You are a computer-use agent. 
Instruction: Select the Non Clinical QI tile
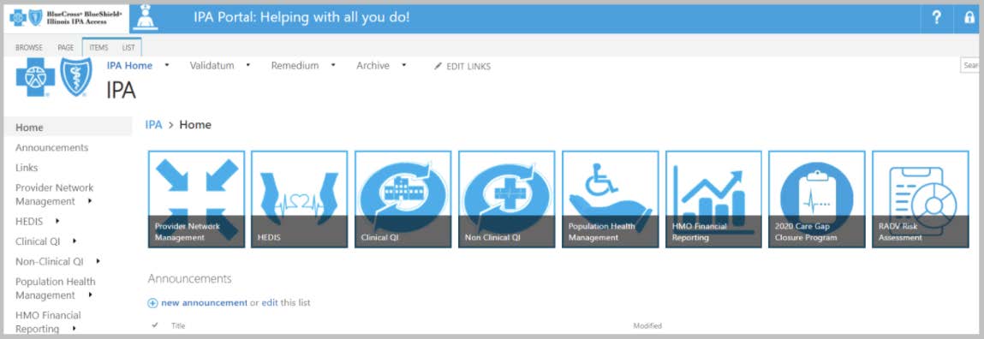pyautogui.click(x=506, y=199)
